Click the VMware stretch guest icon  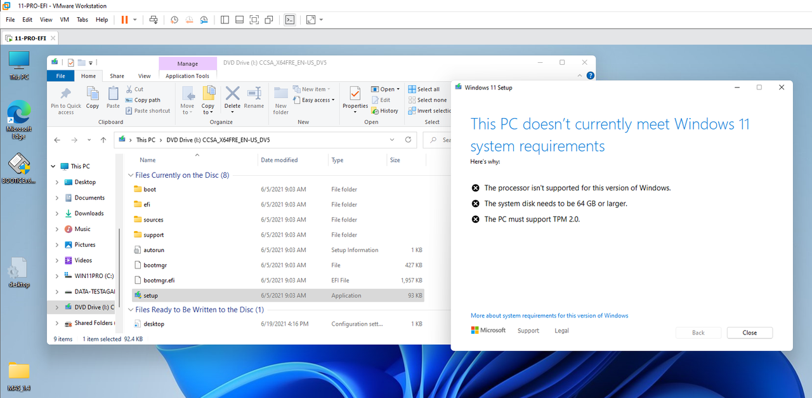[x=311, y=20]
